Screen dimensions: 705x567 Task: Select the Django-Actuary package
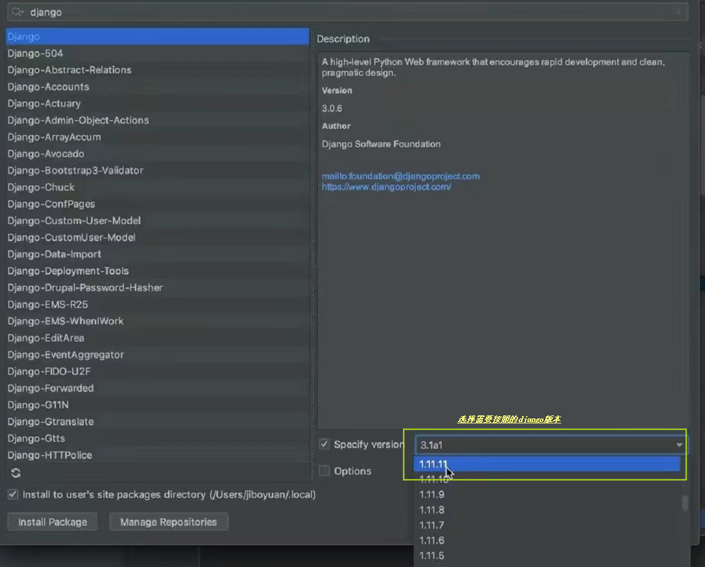[157, 104]
